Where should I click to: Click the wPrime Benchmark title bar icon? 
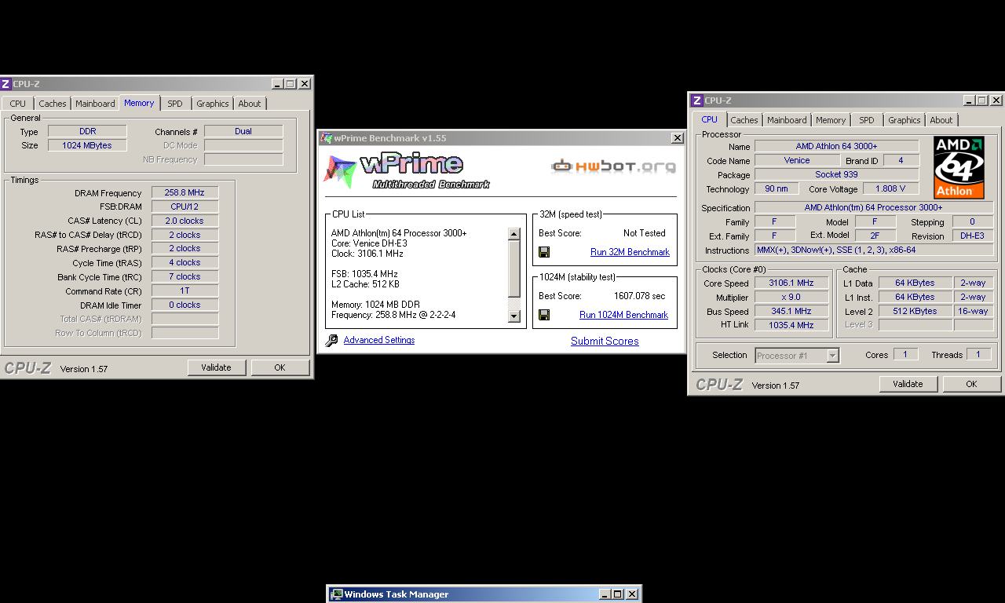coord(326,138)
